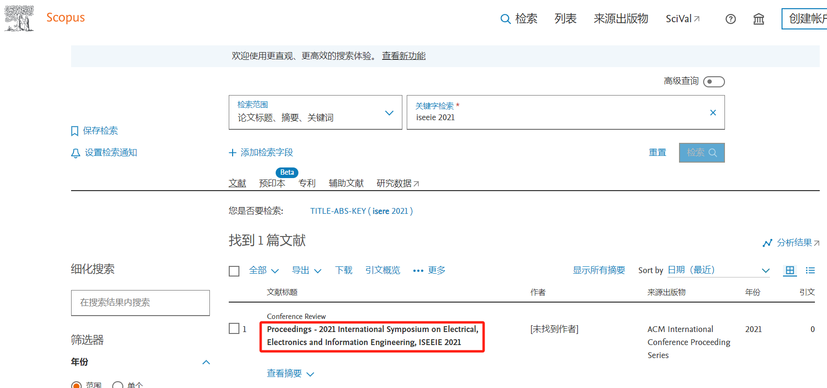The image size is (827, 388).
Task: Click the help question mark icon
Action: pyautogui.click(x=730, y=19)
